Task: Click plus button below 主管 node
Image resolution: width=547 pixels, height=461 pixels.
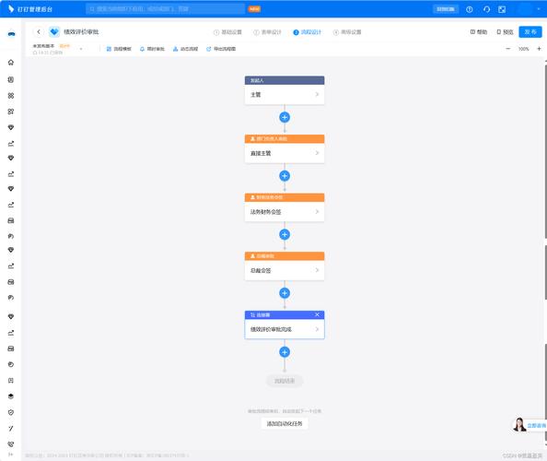Action: (285, 117)
